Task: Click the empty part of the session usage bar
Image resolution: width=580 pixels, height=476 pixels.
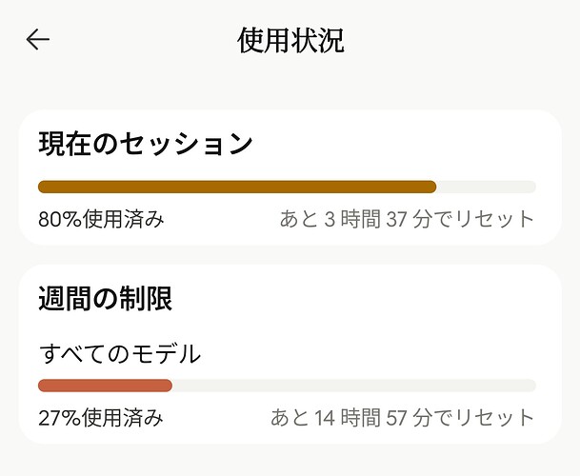Action: (486, 187)
